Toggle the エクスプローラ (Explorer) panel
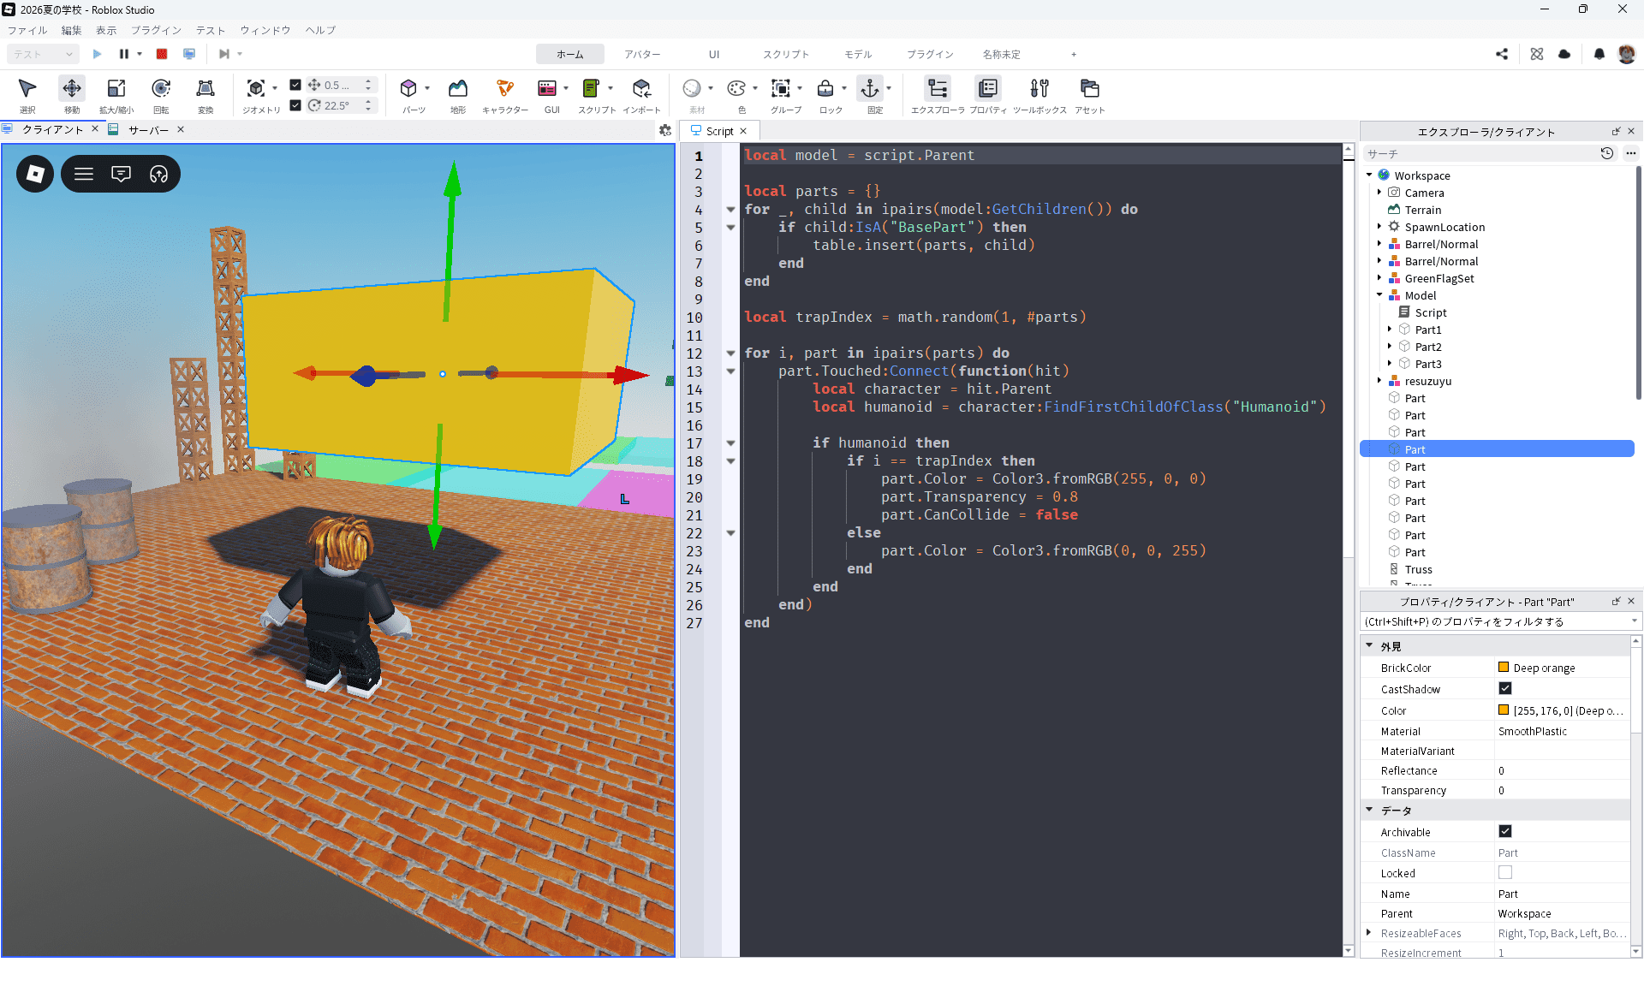This screenshot has height=986, width=1644. tap(938, 94)
